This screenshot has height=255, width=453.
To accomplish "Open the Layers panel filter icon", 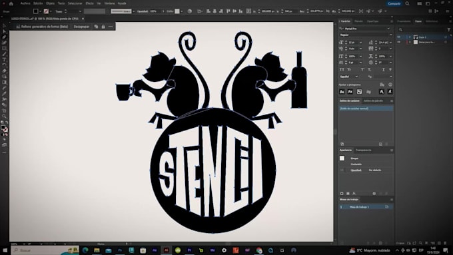I will 448,29.
